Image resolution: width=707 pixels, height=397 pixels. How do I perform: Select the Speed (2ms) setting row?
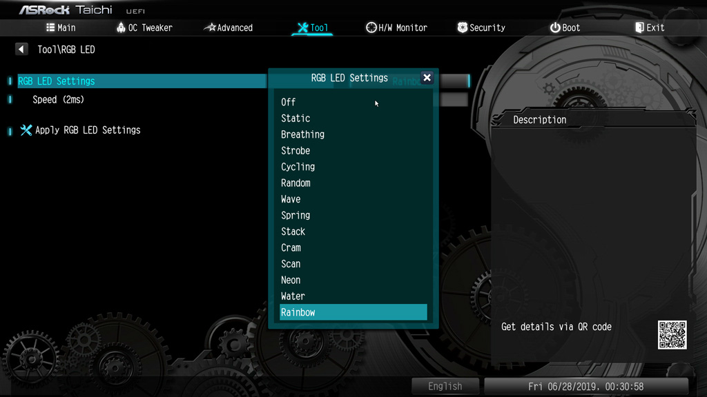59,100
